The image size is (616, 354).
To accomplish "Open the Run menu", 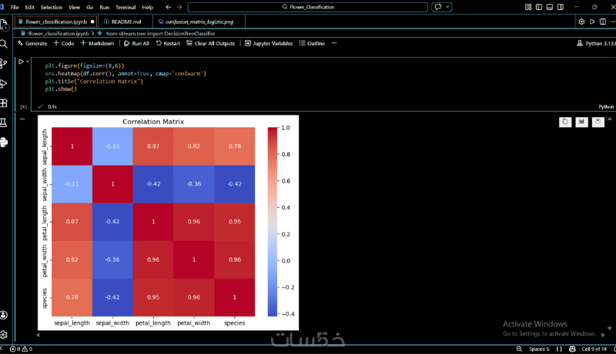I will point(104,7).
